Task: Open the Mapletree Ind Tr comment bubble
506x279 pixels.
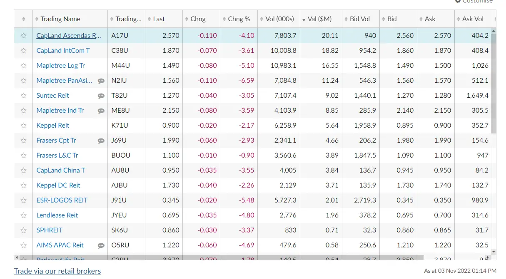Action: click(101, 111)
